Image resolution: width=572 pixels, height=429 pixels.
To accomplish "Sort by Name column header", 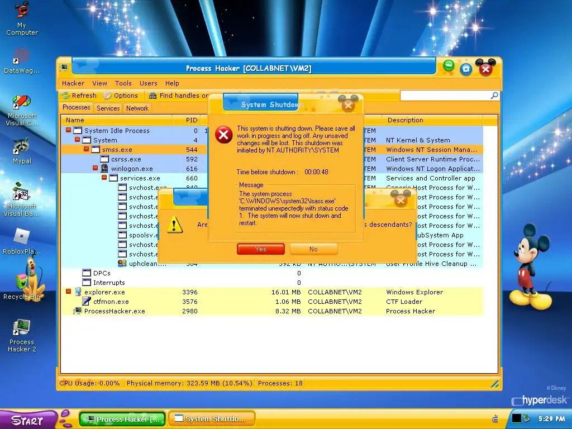I will [116, 120].
